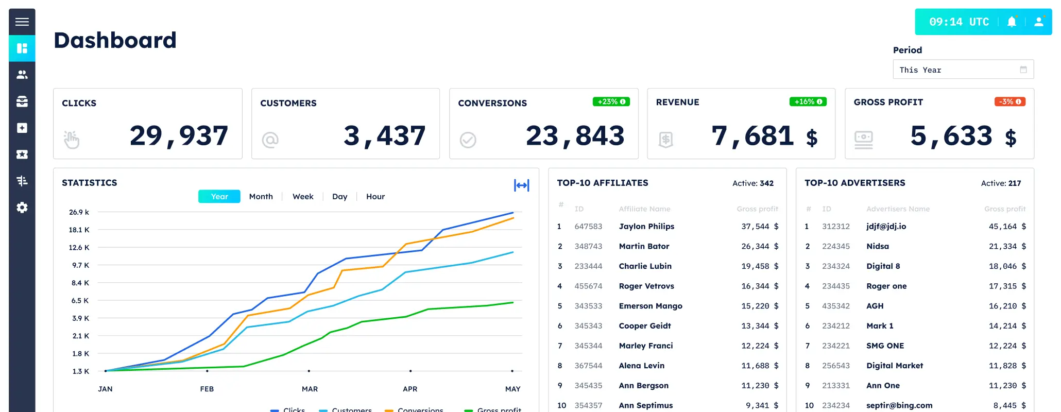Open the user profile icon

pyautogui.click(x=1039, y=22)
